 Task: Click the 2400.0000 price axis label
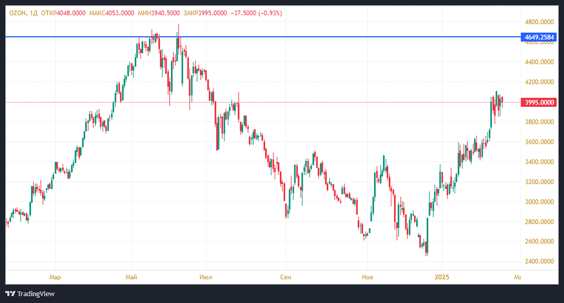pyautogui.click(x=539, y=262)
